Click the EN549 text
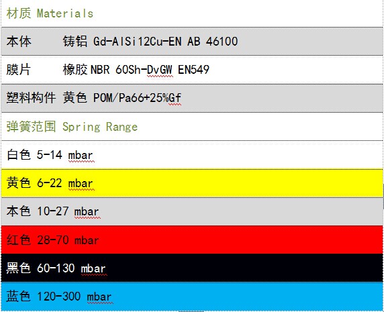This screenshot has width=384, height=312. [x=193, y=70]
